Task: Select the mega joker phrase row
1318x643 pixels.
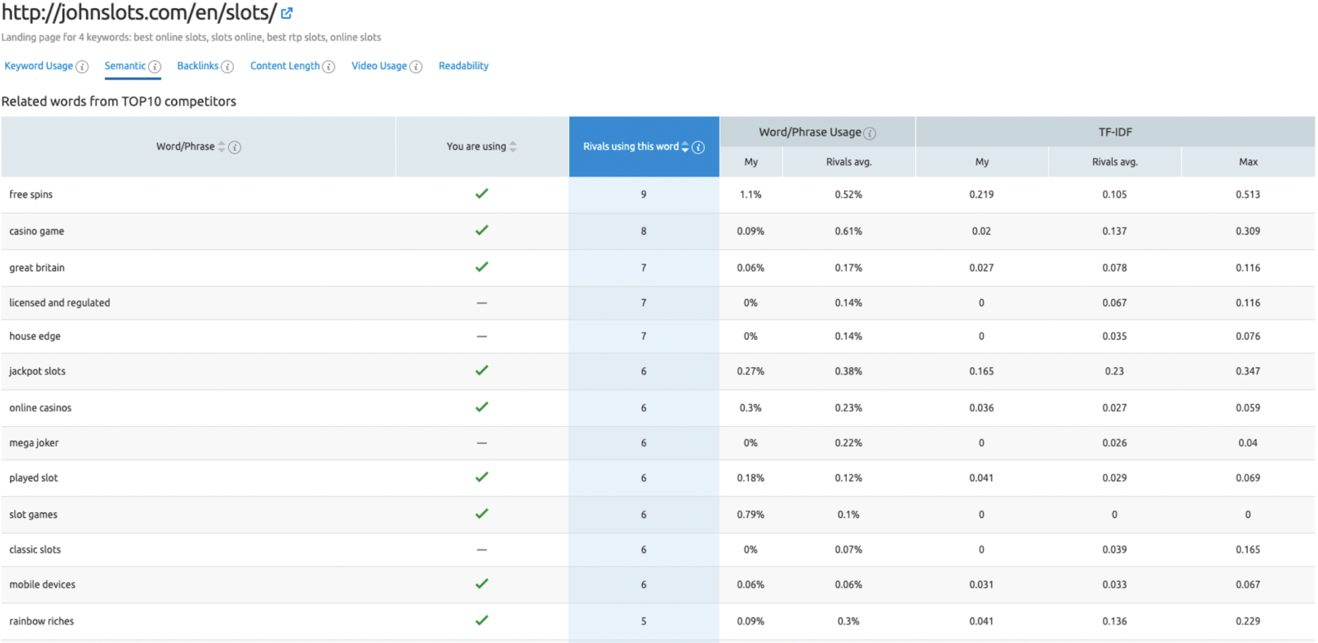Action: pos(34,443)
